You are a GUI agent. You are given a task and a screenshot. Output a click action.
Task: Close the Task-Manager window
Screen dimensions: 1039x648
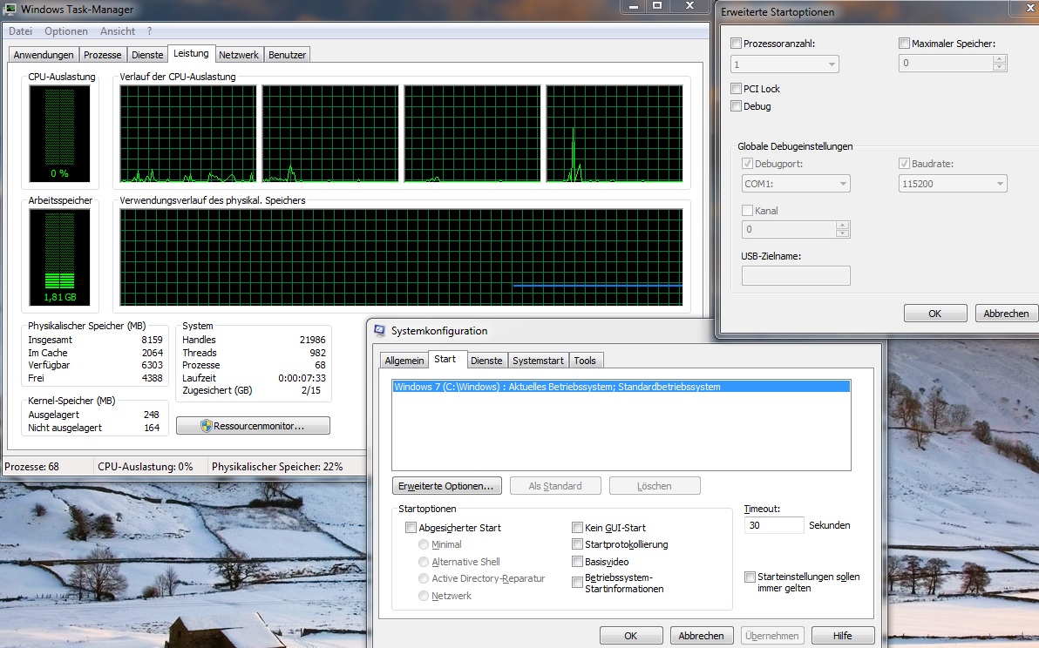[x=689, y=6]
